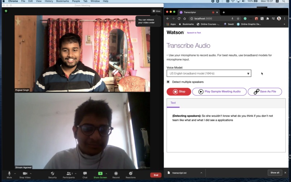
Task: Expand arrow next to Participants
Action: pos(76,174)
